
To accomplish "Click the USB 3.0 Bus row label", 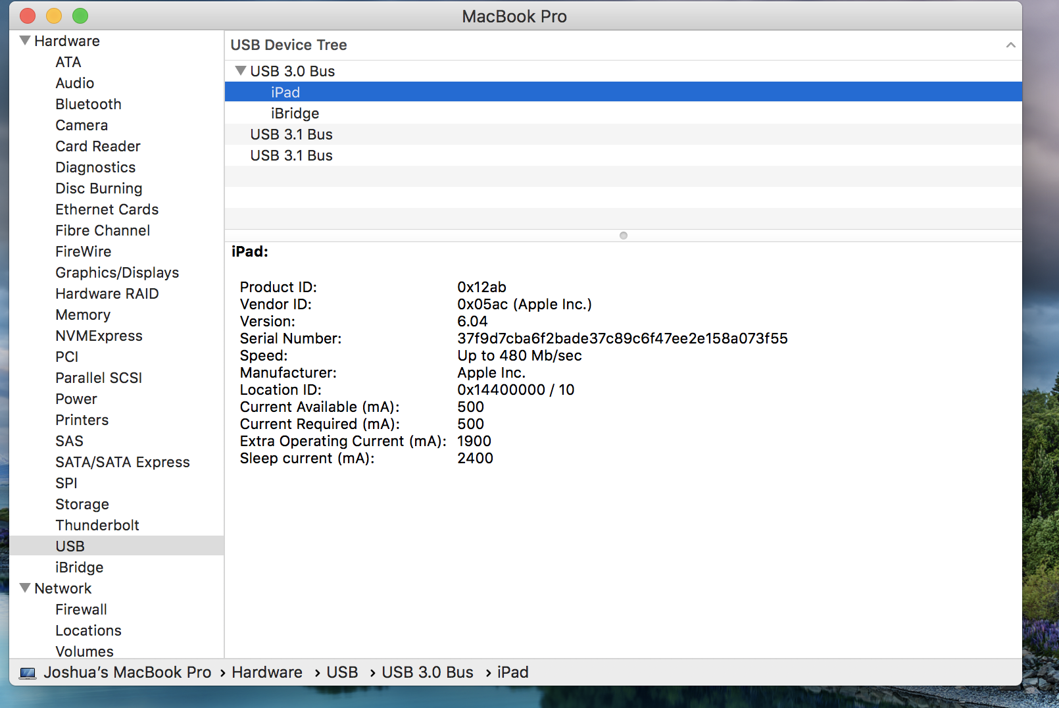I will (293, 71).
